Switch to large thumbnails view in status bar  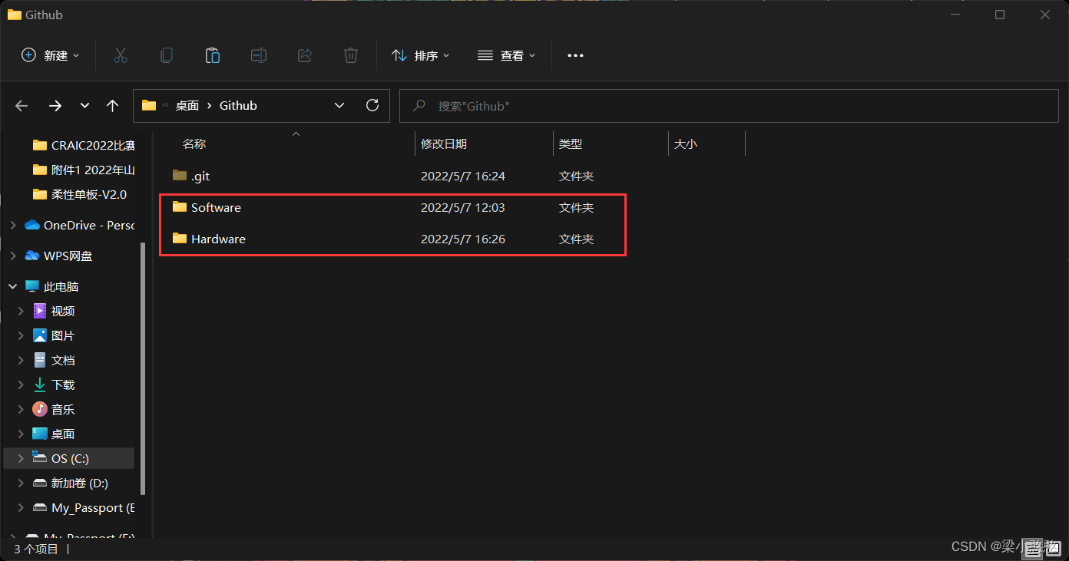click(x=1054, y=548)
